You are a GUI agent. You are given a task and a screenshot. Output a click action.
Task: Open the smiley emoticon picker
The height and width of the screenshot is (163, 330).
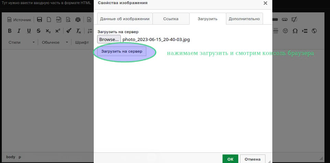tap(285, 31)
